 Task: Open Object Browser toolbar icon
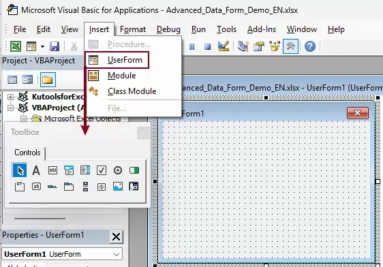pos(275,46)
